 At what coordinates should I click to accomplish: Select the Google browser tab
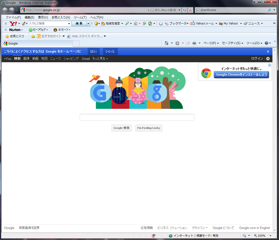pos(38,44)
